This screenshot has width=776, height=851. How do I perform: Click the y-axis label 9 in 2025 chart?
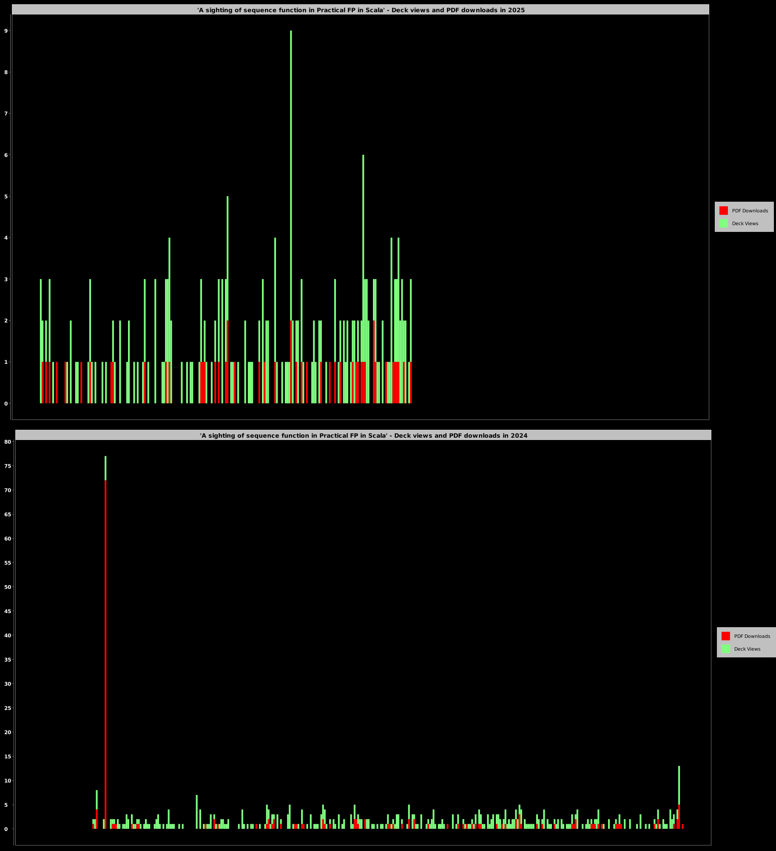coord(6,31)
